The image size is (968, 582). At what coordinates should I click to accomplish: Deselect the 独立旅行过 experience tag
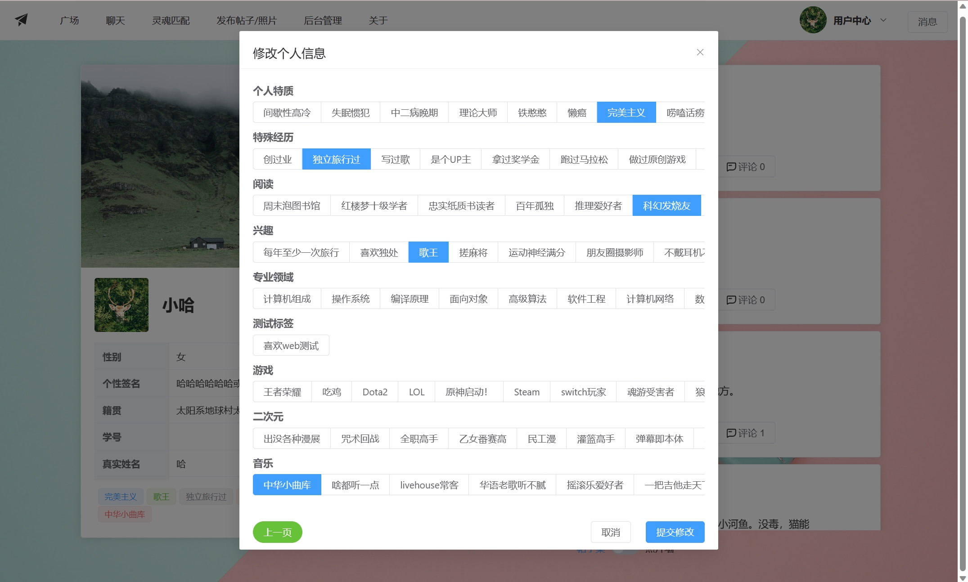pyautogui.click(x=336, y=159)
